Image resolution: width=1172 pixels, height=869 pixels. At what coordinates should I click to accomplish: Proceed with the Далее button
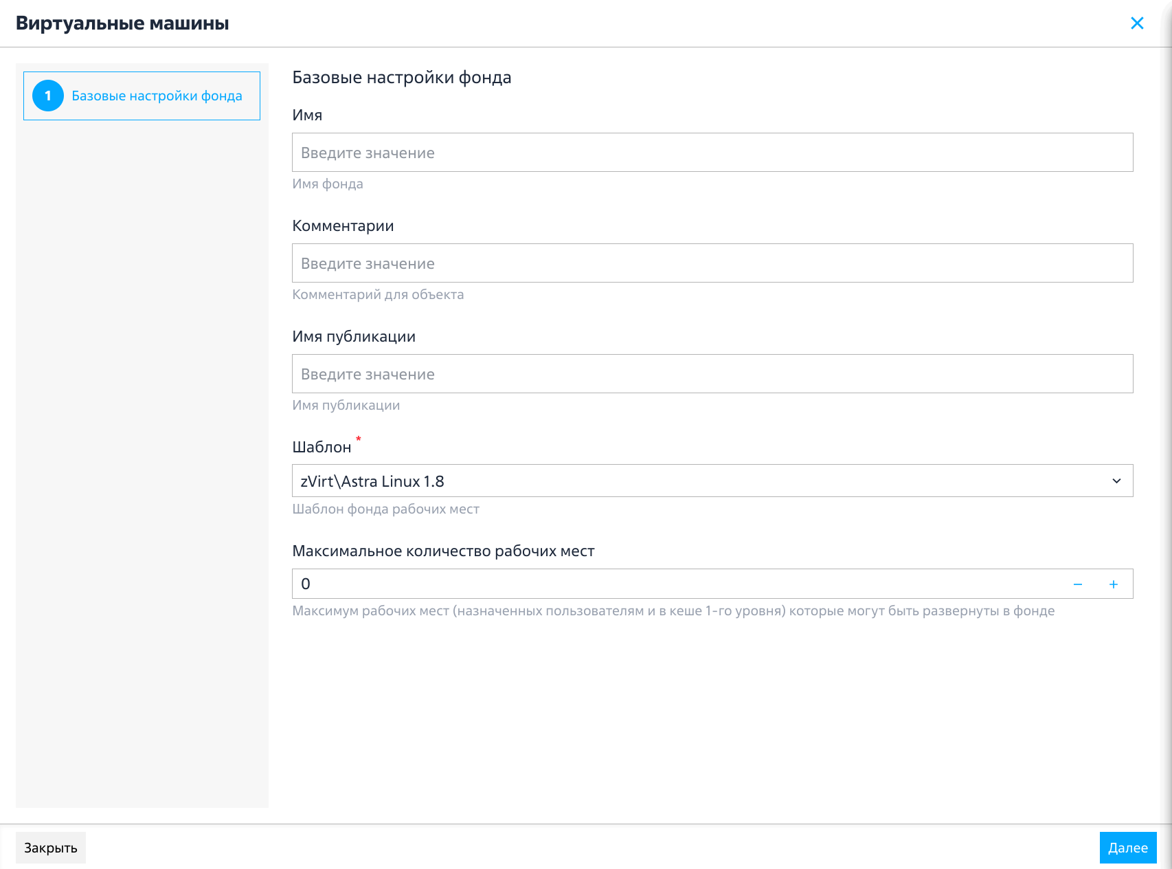click(x=1128, y=848)
